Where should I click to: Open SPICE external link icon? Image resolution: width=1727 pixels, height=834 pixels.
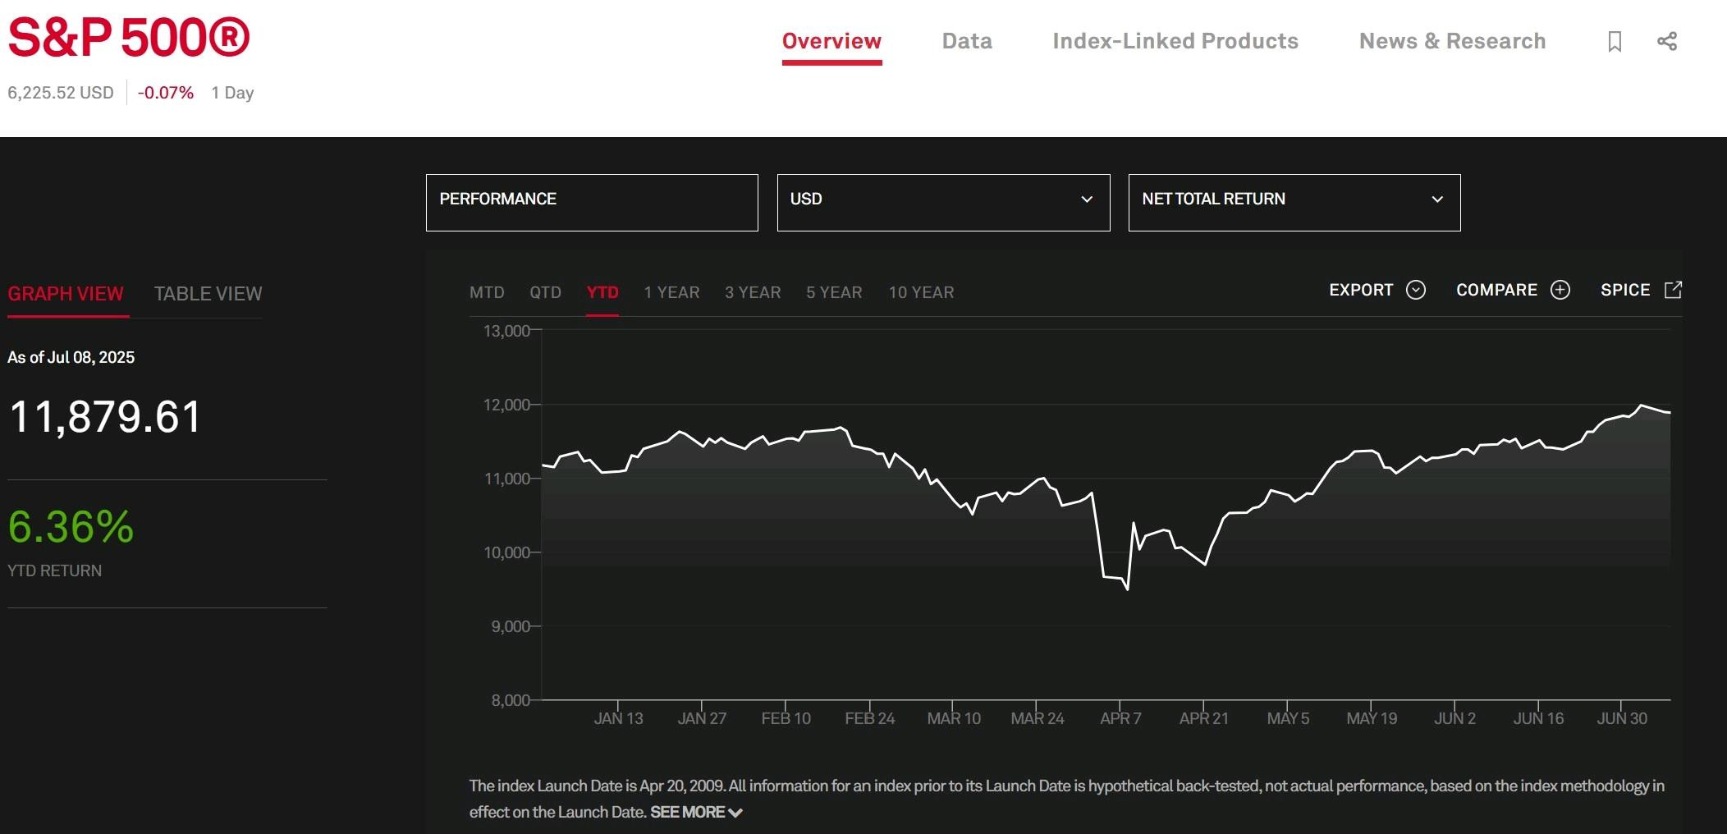tap(1673, 290)
